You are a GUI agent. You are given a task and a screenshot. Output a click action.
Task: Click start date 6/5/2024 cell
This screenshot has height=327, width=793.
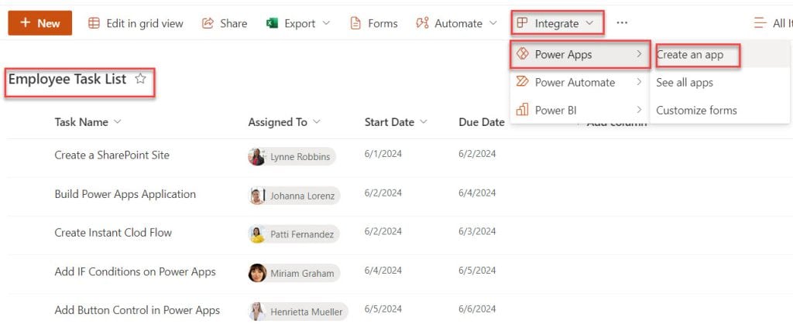point(383,309)
